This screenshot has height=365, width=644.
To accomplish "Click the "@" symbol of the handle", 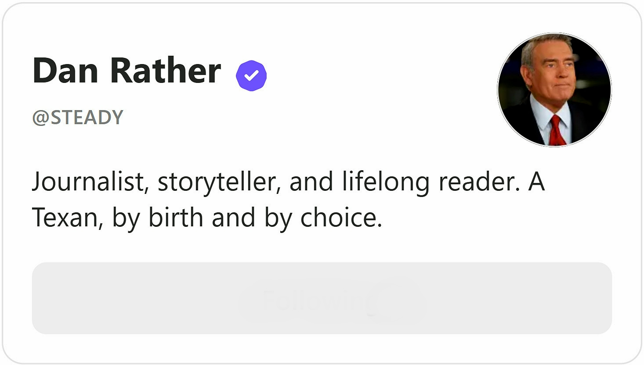I will point(40,118).
